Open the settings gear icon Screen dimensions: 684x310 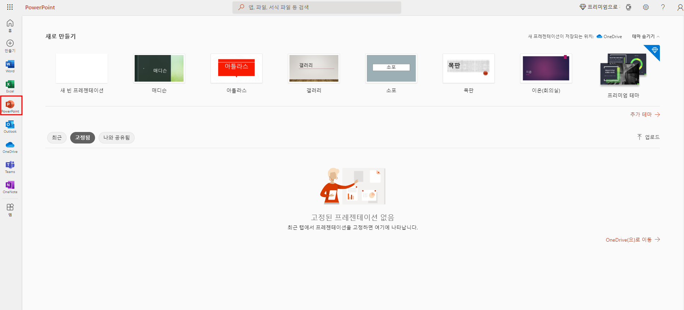tap(646, 7)
